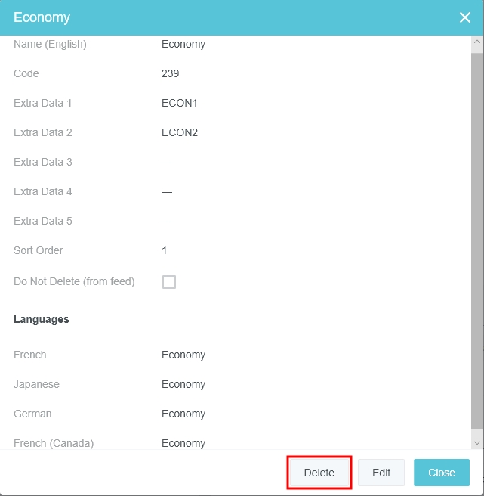484x496 pixels.
Task: Tick the Do Not Delete checkbox
Action: [169, 282]
